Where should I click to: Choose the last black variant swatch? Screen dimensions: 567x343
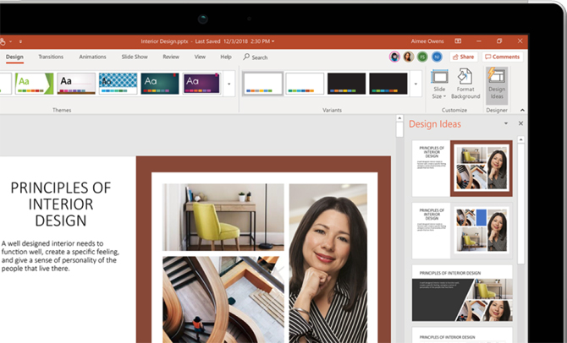click(x=388, y=83)
